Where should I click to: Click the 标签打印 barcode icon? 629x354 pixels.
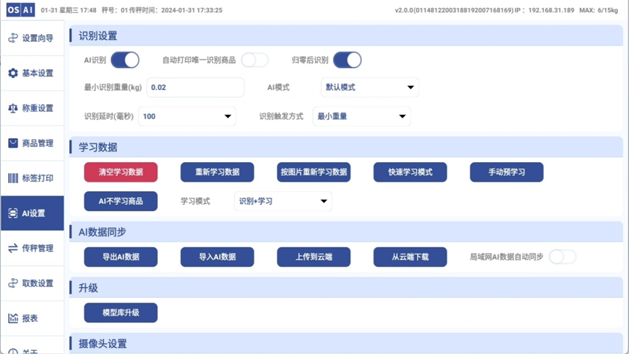[x=13, y=178]
